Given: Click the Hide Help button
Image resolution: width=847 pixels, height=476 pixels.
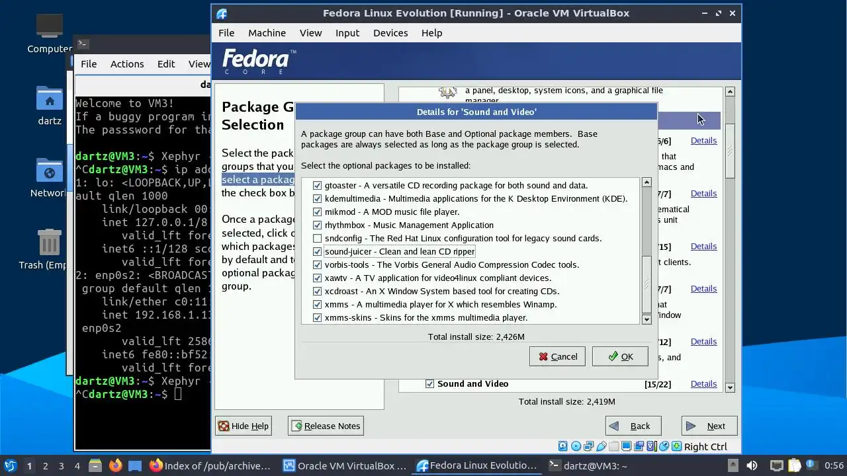Looking at the screenshot, I should 243,426.
